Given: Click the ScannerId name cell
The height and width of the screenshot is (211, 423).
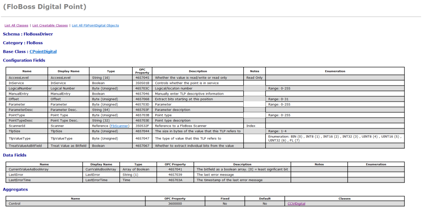Looking at the screenshot, I should click(27, 126).
